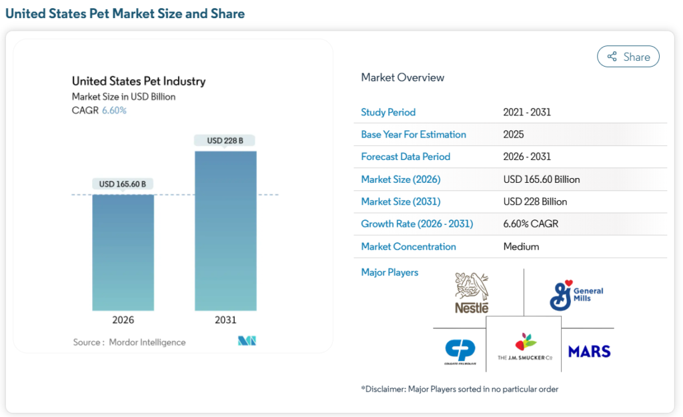This screenshot has height=417, width=683.
Task: Open the Study Period link
Action: point(388,112)
